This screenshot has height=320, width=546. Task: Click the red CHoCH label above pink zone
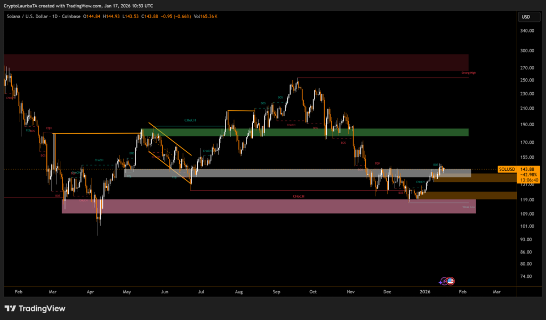tap(299, 196)
